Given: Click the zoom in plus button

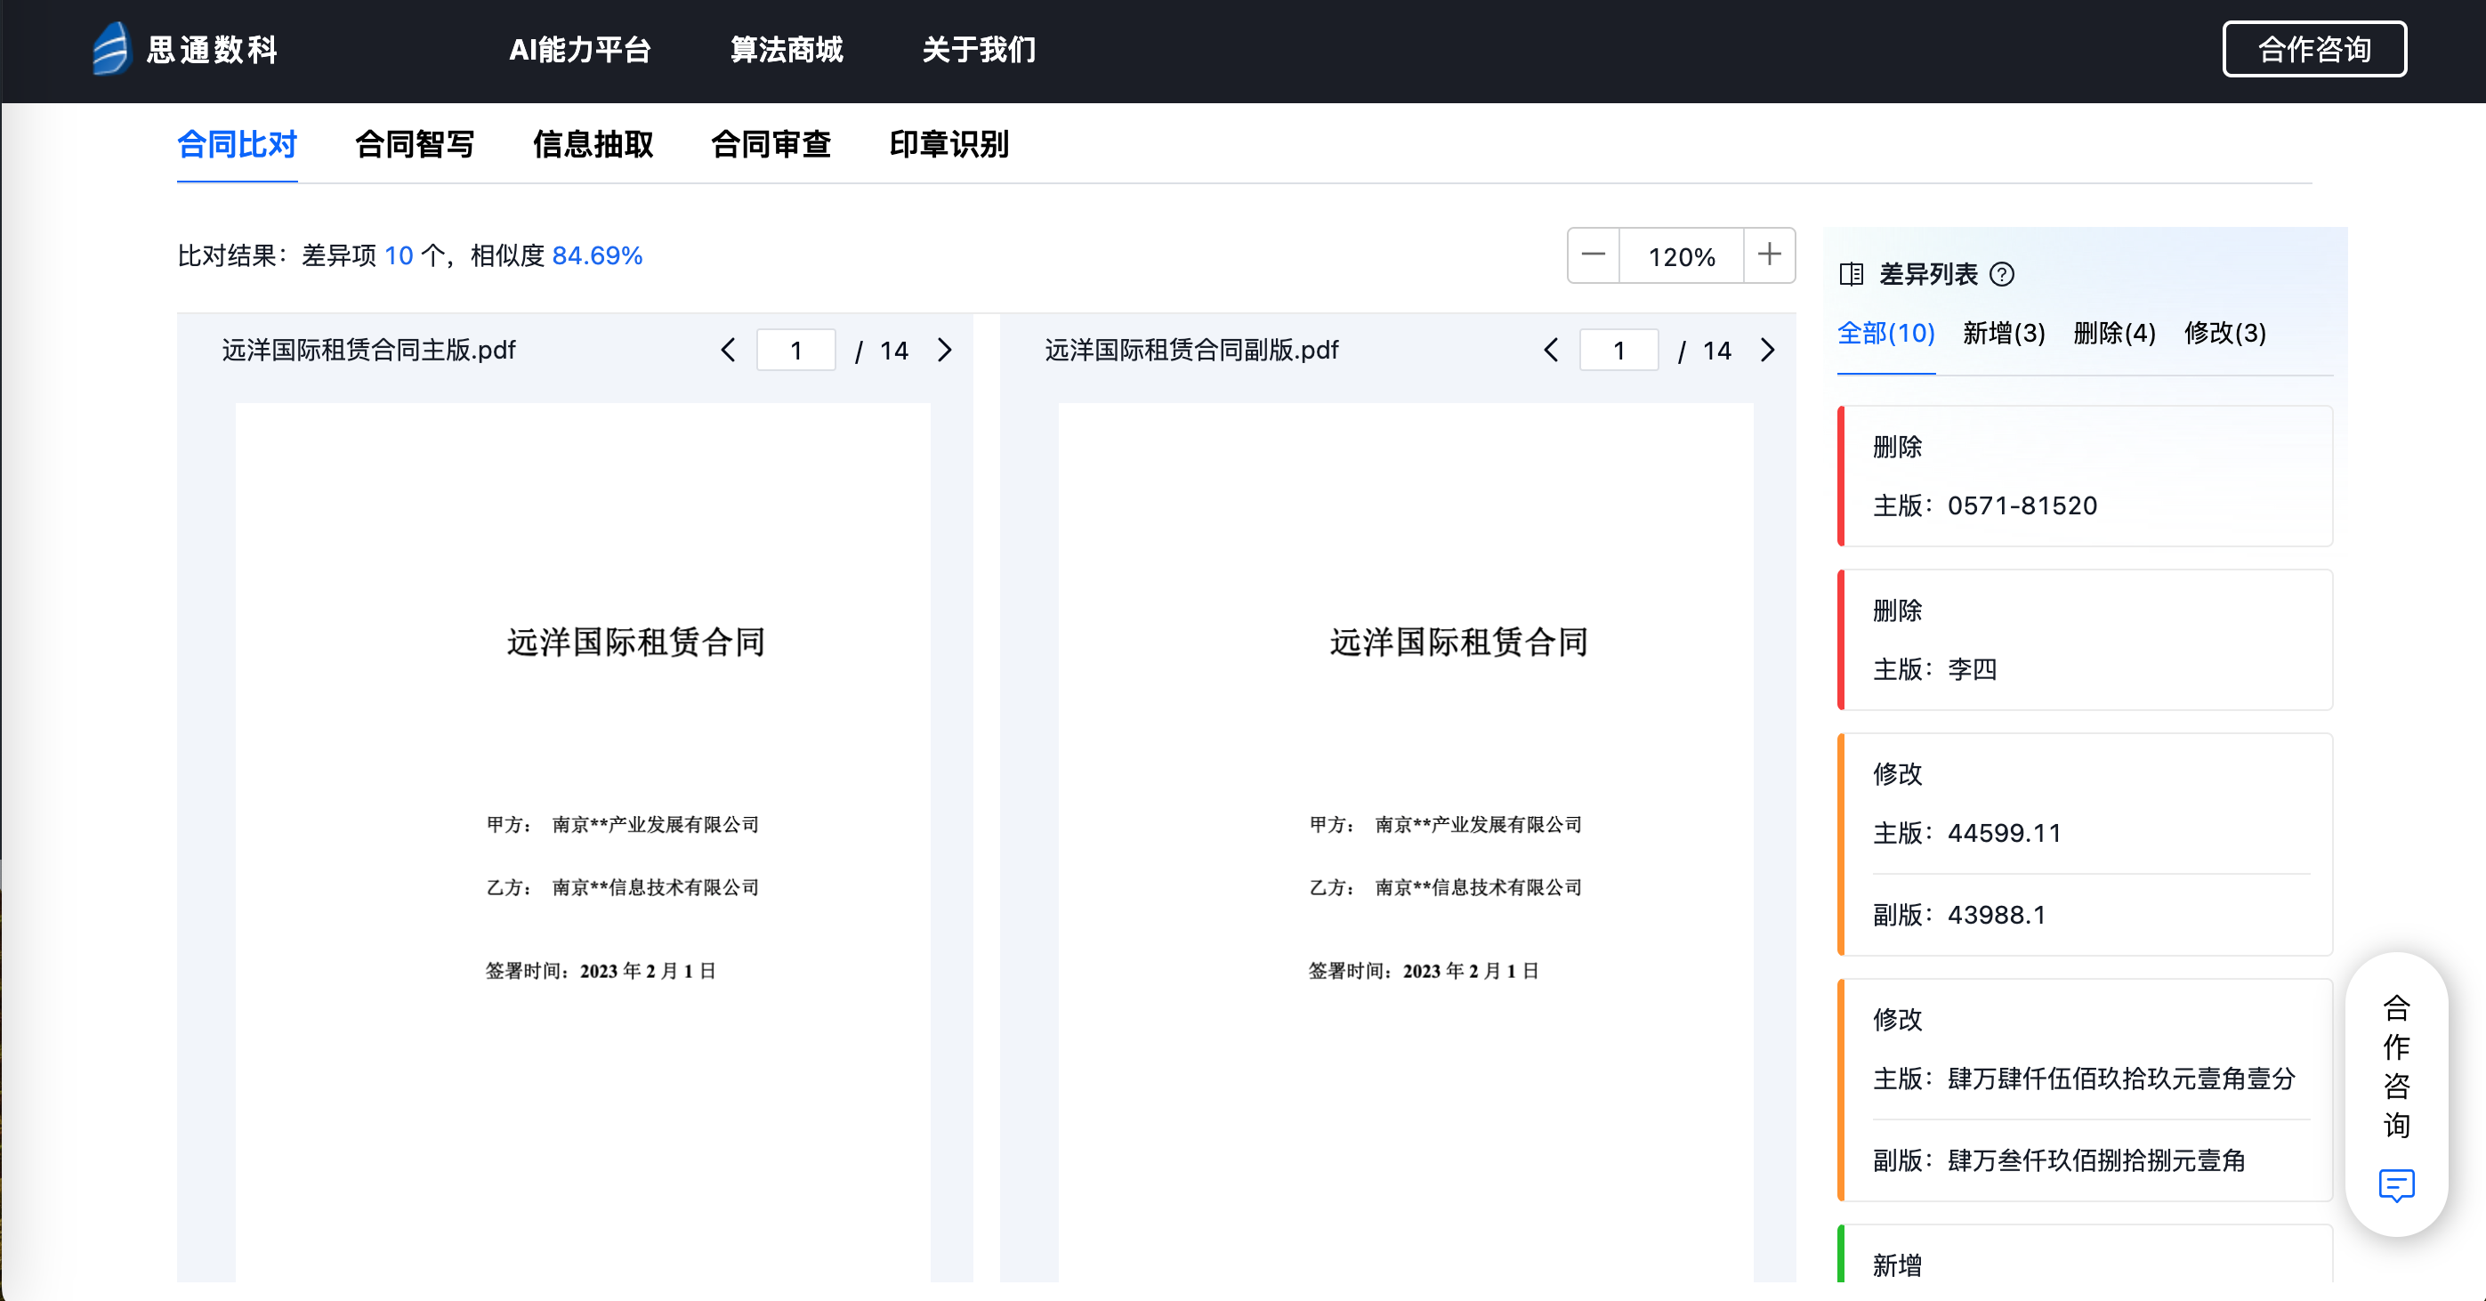Looking at the screenshot, I should click(x=1769, y=255).
